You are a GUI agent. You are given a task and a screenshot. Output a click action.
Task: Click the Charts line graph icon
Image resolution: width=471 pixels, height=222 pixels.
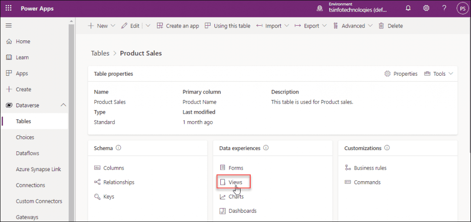tap(223, 197)
